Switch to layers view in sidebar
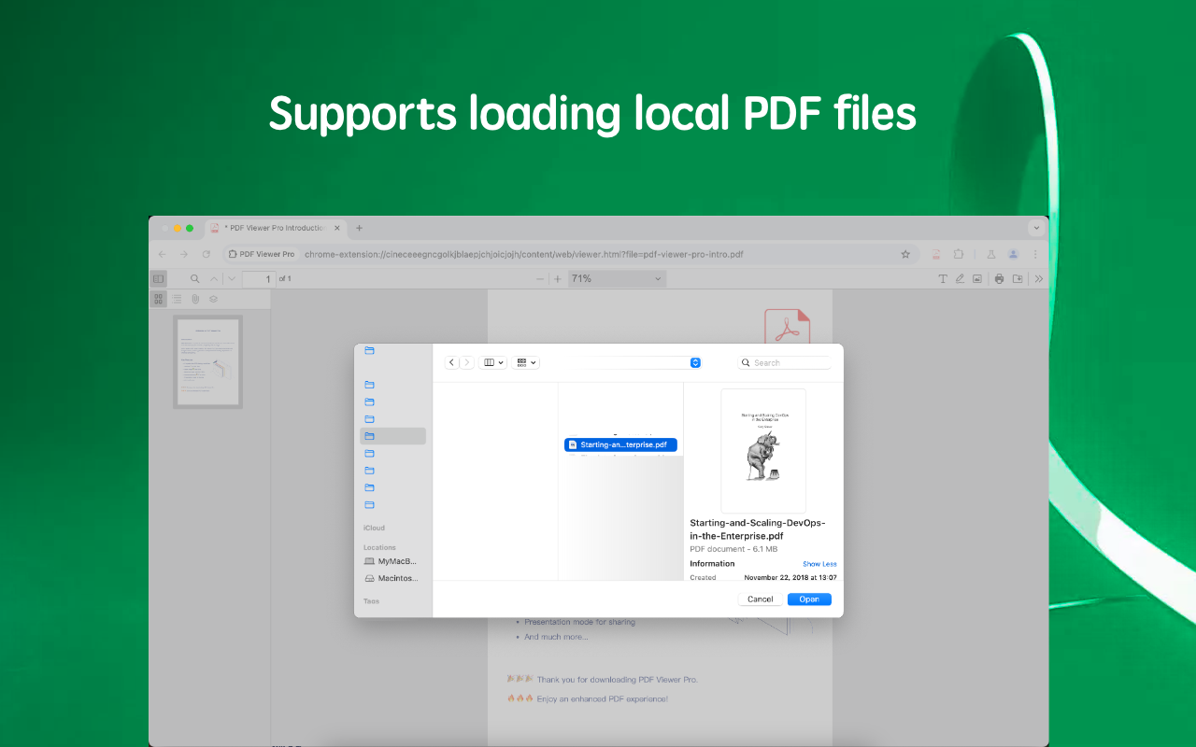Screen dimensions: 1196x747 (x=213, y=299)
